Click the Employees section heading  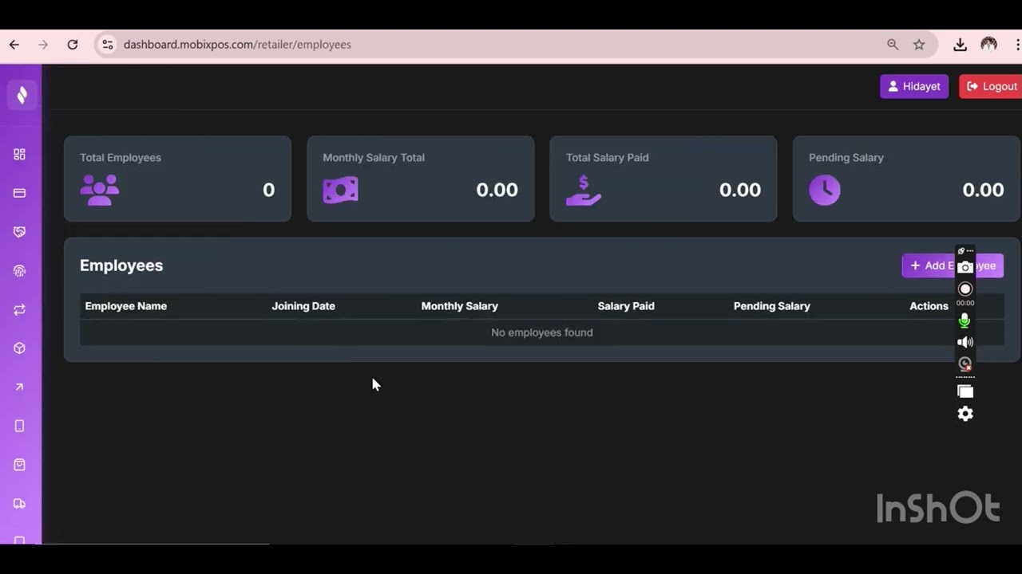[121, 265]
